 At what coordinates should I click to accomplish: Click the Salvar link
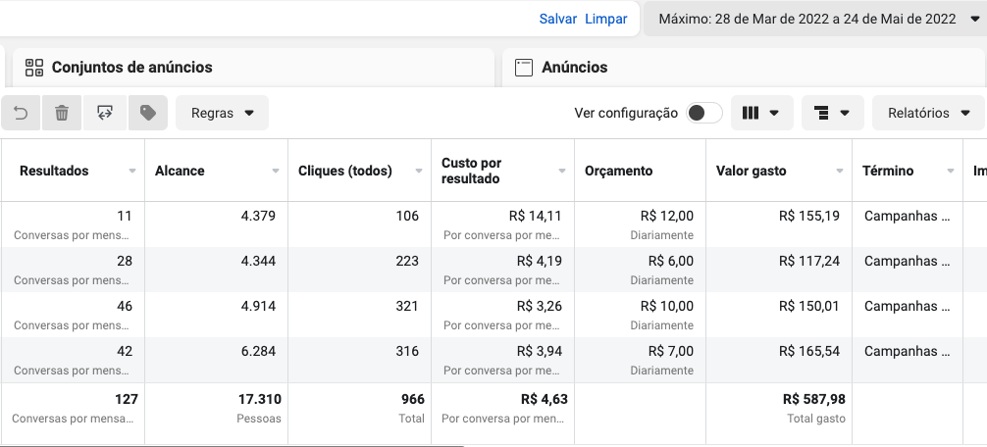(x=557, y=19)
